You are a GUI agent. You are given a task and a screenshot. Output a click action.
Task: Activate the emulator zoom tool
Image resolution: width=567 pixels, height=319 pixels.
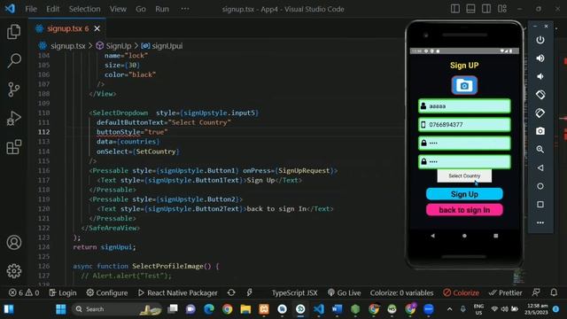click(x=540, y=150)
